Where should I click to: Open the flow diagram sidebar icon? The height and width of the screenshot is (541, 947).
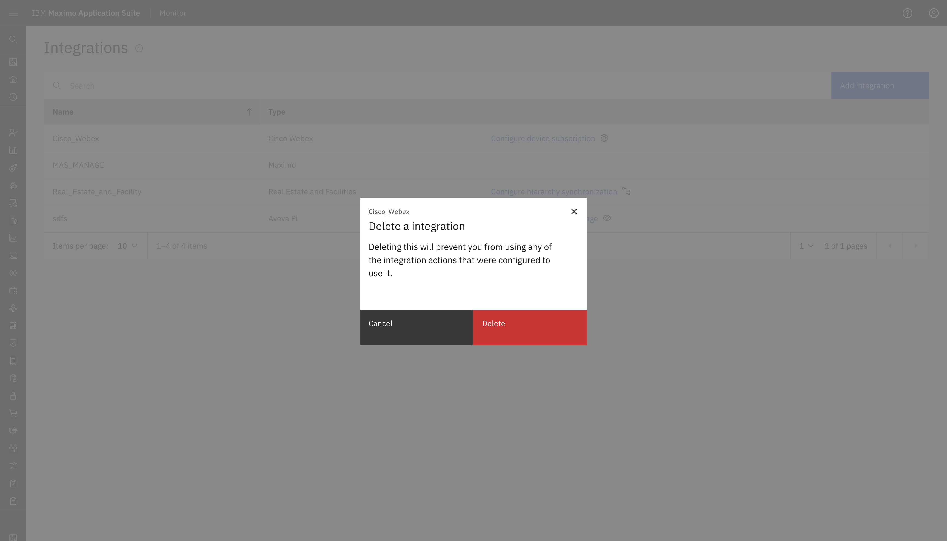click(13, 308)
